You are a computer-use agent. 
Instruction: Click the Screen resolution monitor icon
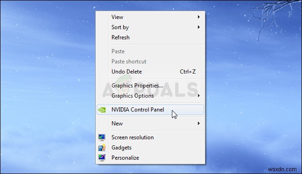click(x=102, y=137)
